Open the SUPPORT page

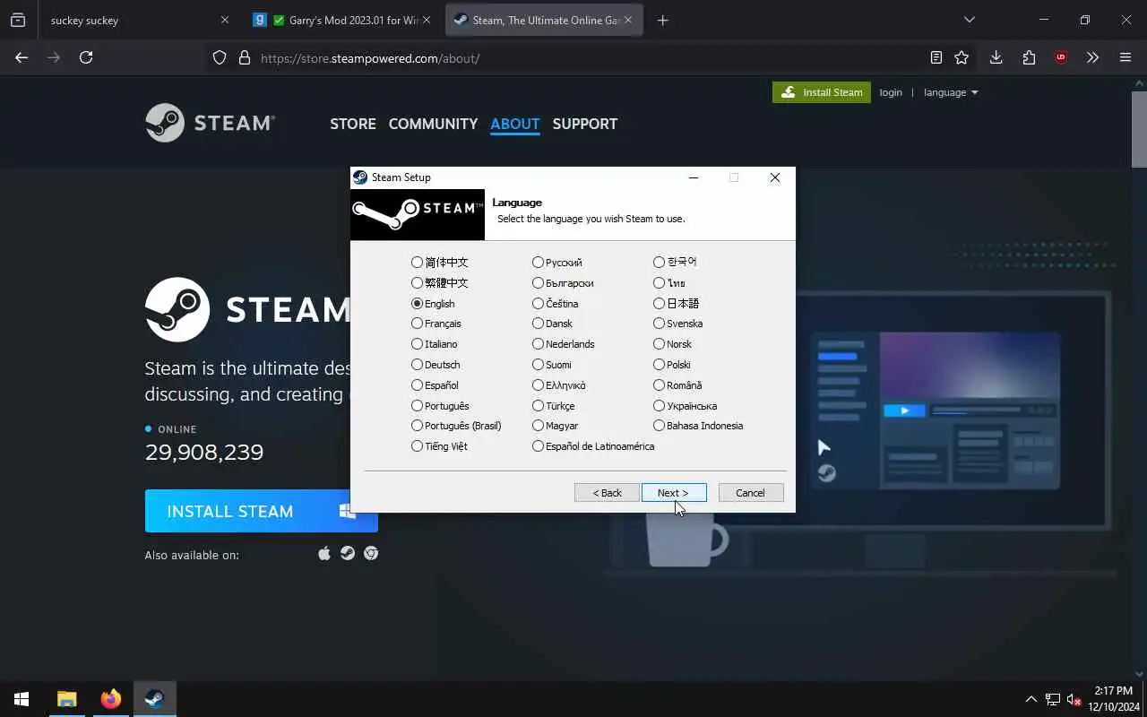coord(585,124)
